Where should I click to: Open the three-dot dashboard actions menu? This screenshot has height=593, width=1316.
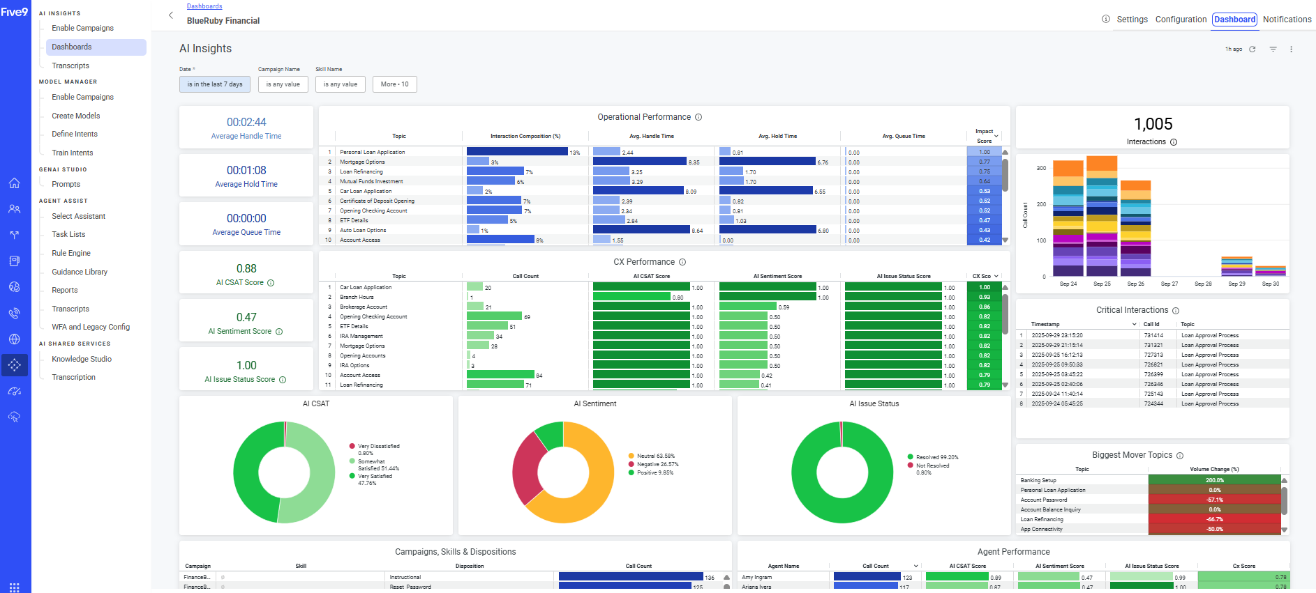pos(1291,49)
